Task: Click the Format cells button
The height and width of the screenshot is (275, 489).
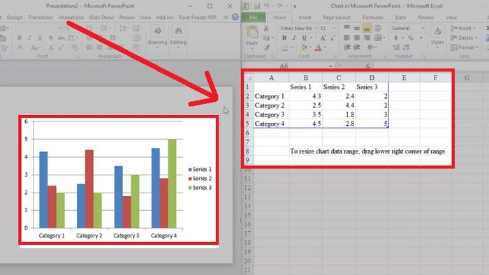Action: tap(464, 47)
